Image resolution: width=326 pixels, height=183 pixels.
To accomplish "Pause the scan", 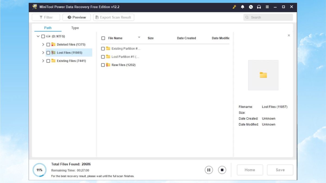I will point(209,170).
